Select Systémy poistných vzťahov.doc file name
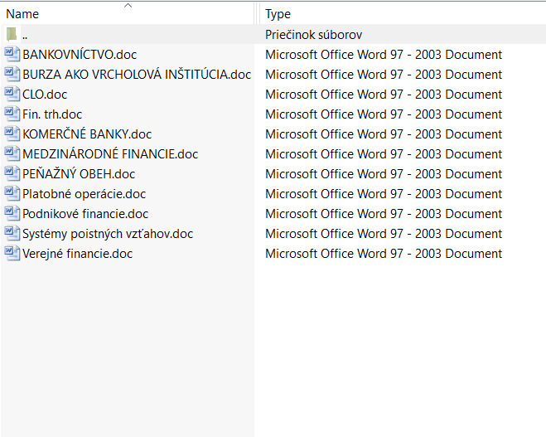This screenshot has height=437, width=546. [108, 234]
